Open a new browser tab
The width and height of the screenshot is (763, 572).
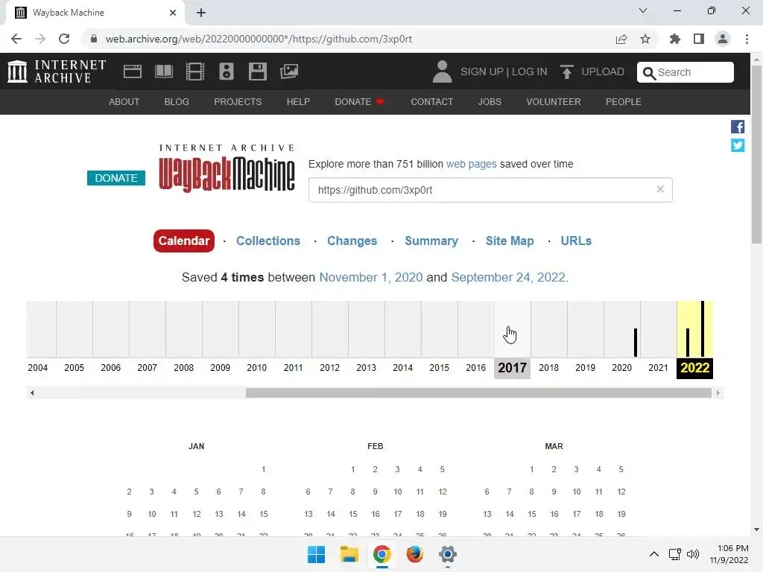(x=201, y=13)
